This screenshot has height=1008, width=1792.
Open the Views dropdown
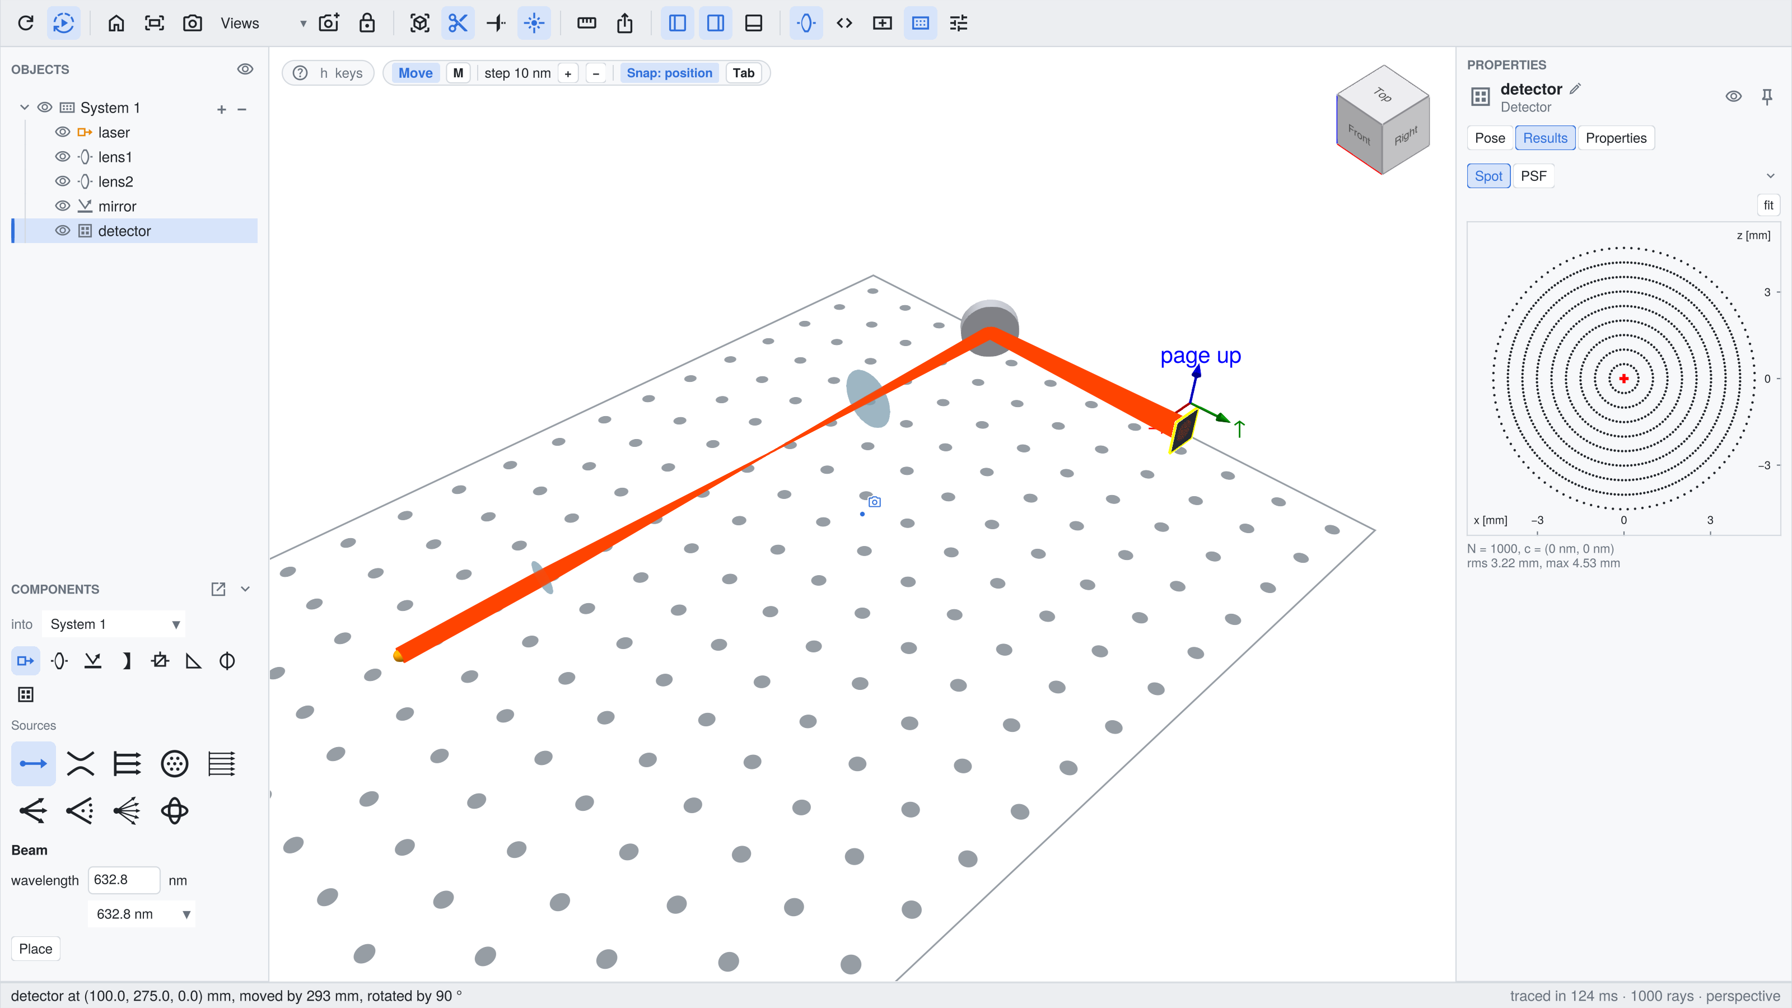263,23
